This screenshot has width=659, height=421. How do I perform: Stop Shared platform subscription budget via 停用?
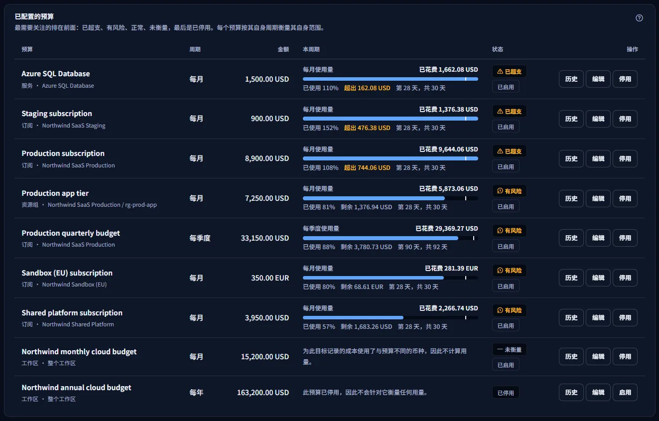click(x=625, y=318)
